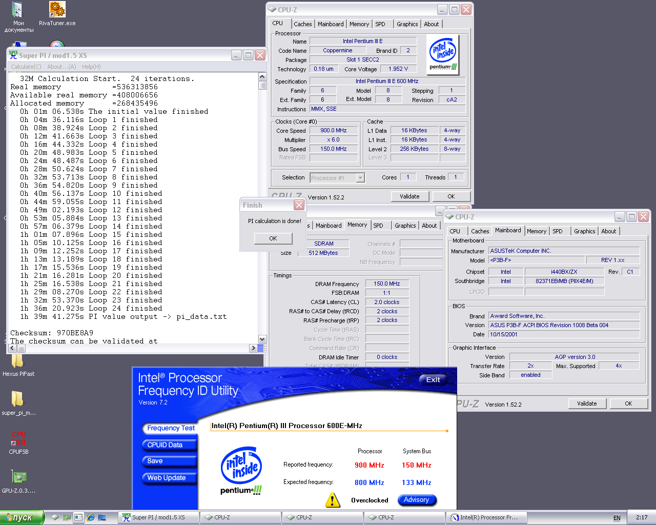Viewport: 656px width, 525px height.
Task: Click the CPU-Z Mainboard window title icon
Action: [450, 217]
